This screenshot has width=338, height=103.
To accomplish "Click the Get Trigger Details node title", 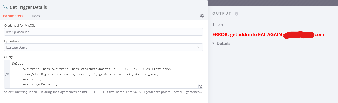I will pyautogui.click(x=28, y=7).
